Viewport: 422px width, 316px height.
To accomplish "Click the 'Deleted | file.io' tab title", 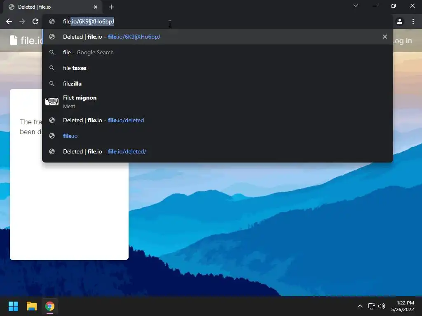I will point(35,7).
